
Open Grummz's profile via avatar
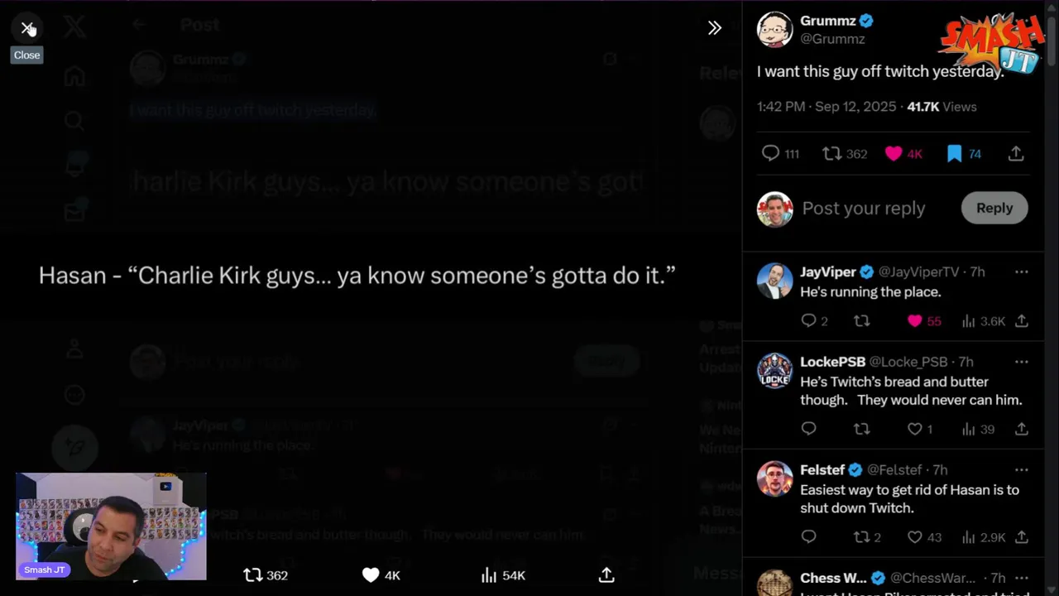coord(775,29)
